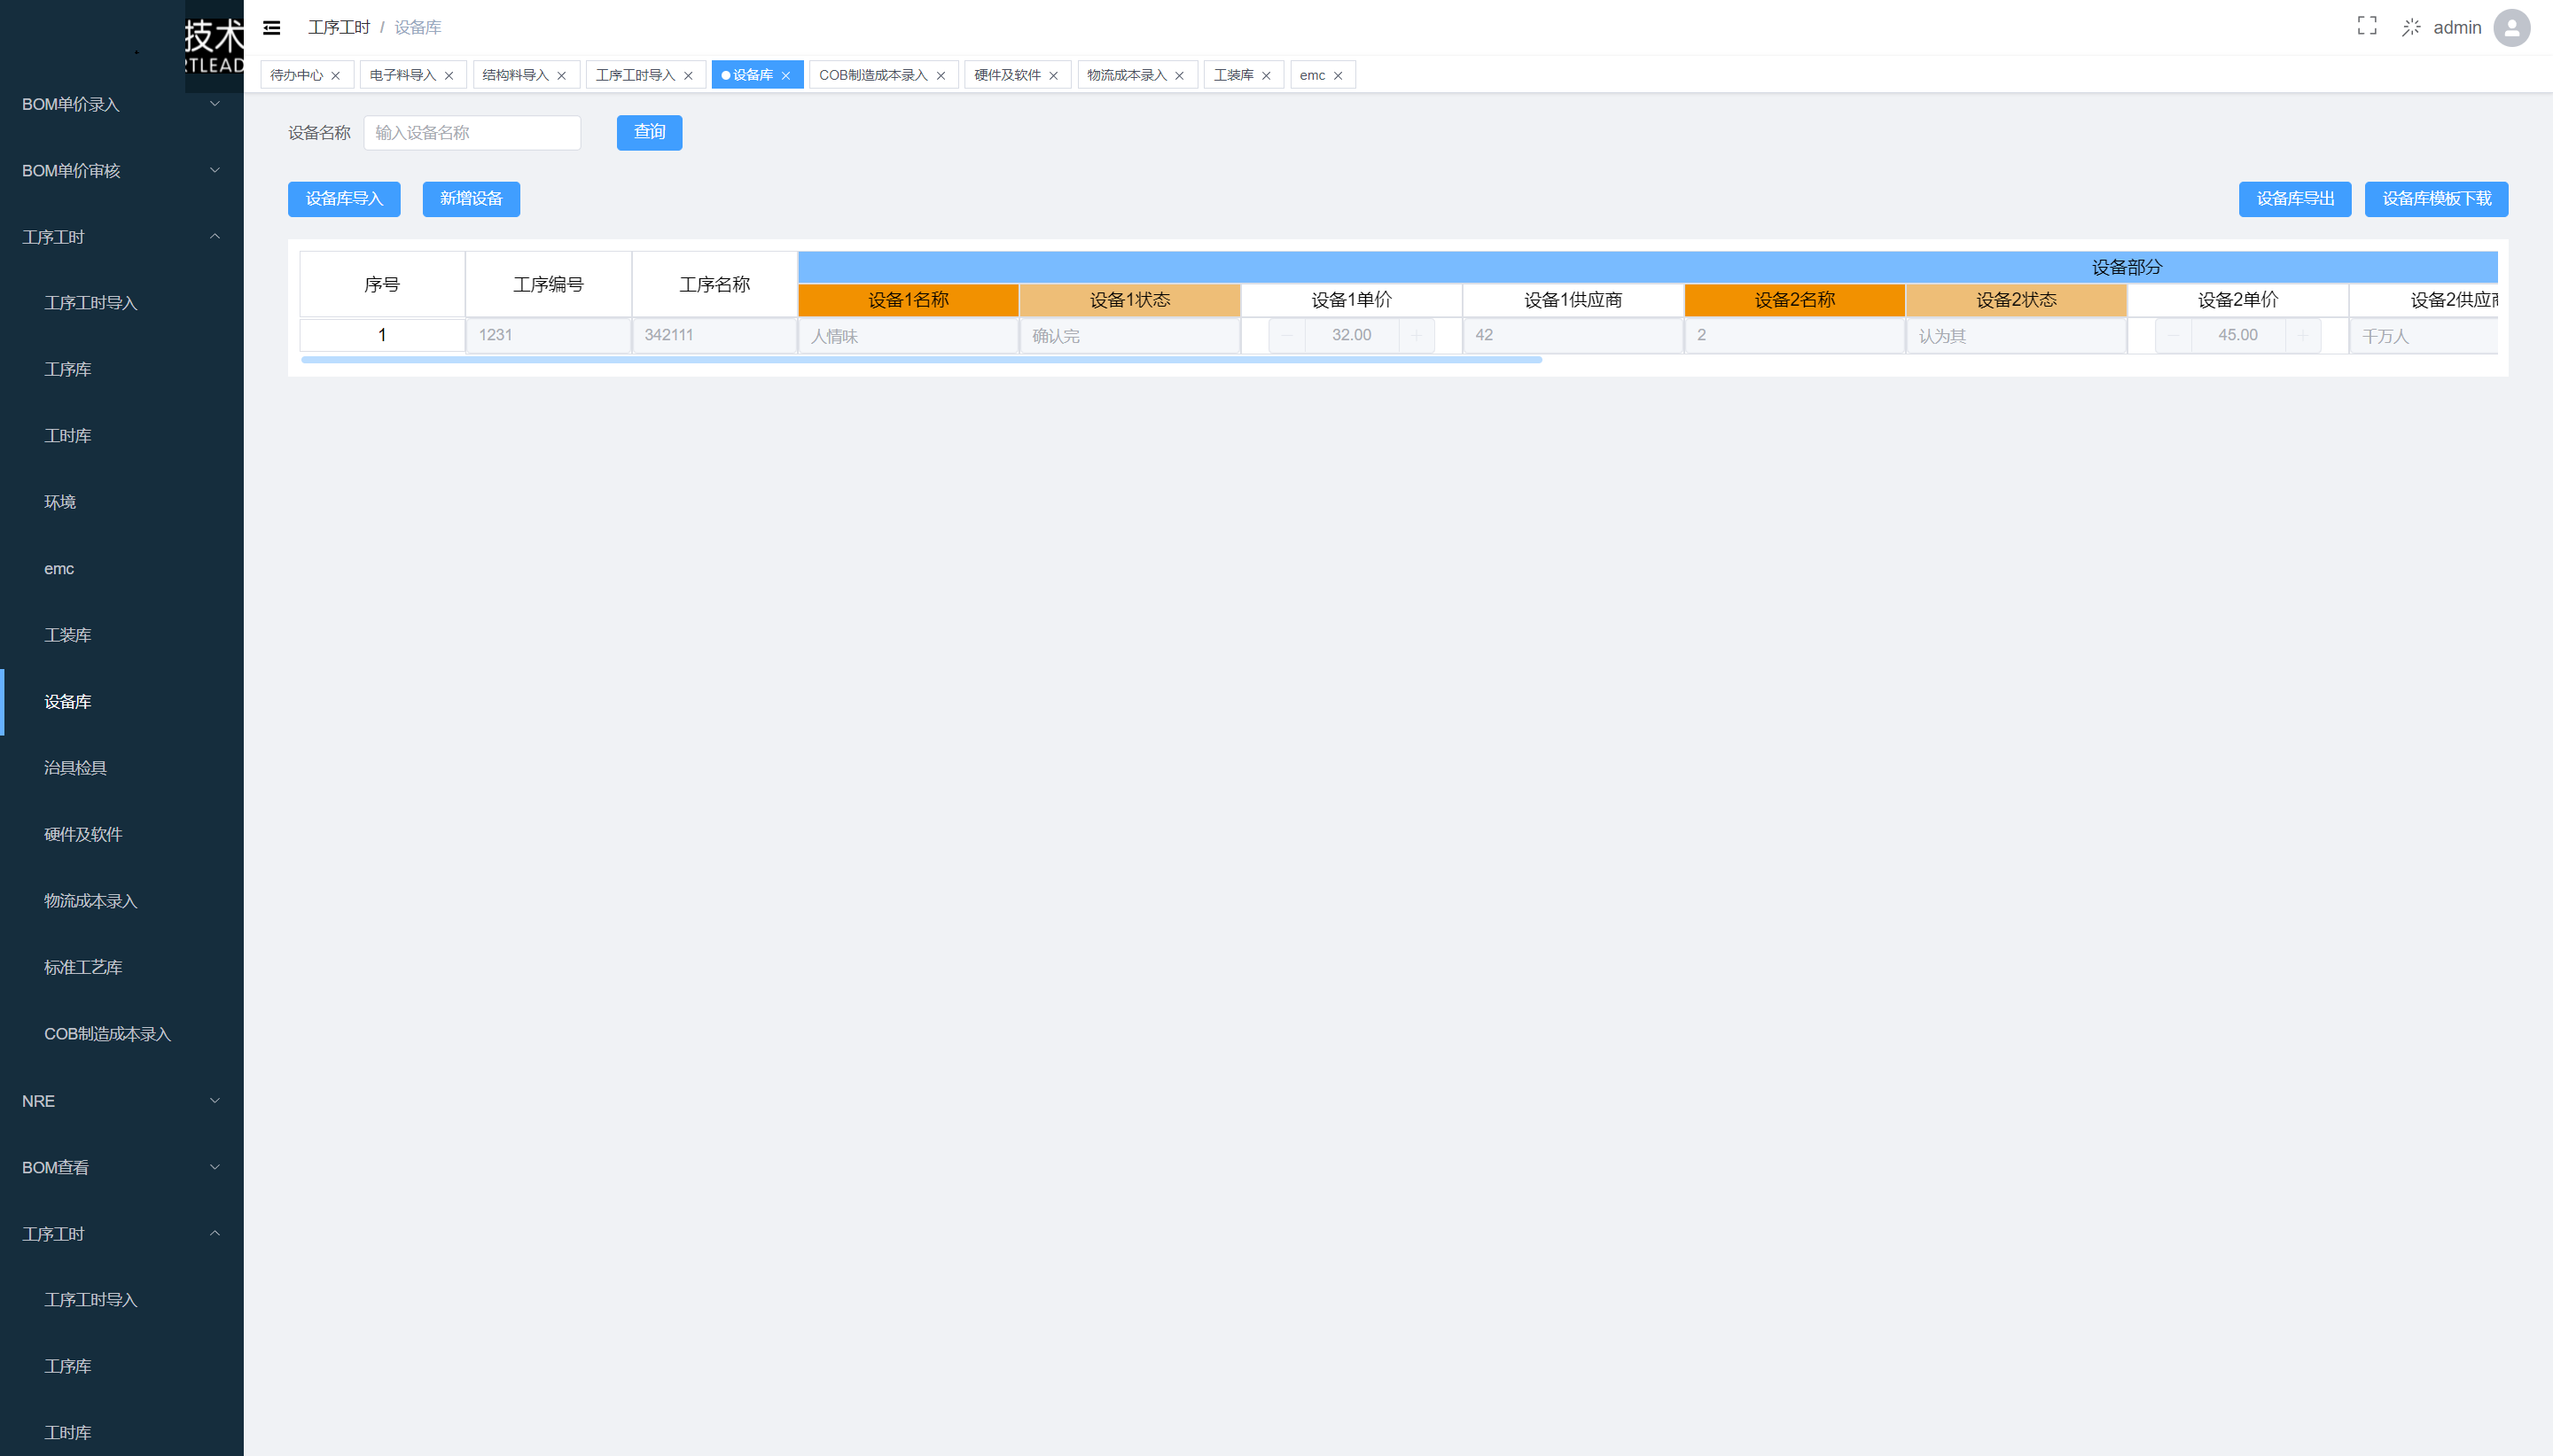Click the 查询 search button
Image resolution: width=2553 pixels, height=1456 pixels.
649,133
